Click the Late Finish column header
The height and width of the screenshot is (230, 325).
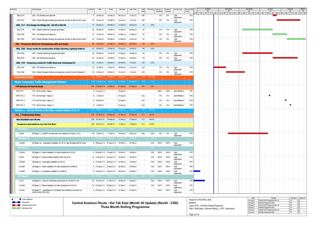(133, 9)
